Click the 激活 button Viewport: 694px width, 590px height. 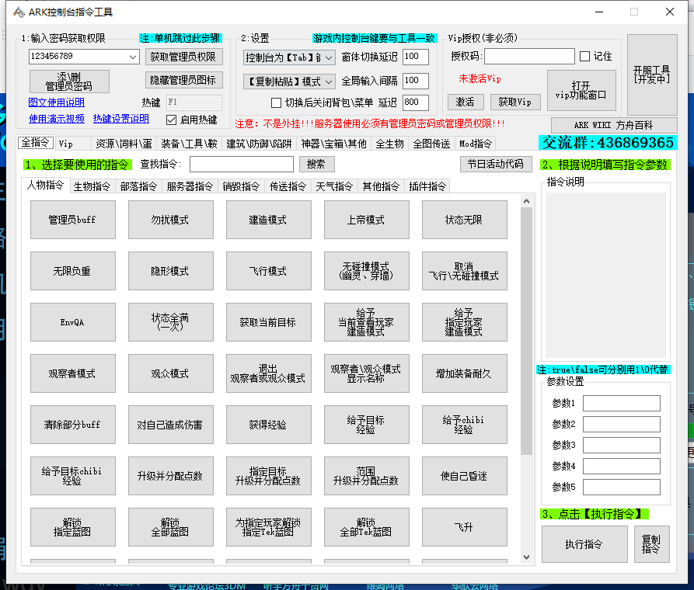click(465, 102)
